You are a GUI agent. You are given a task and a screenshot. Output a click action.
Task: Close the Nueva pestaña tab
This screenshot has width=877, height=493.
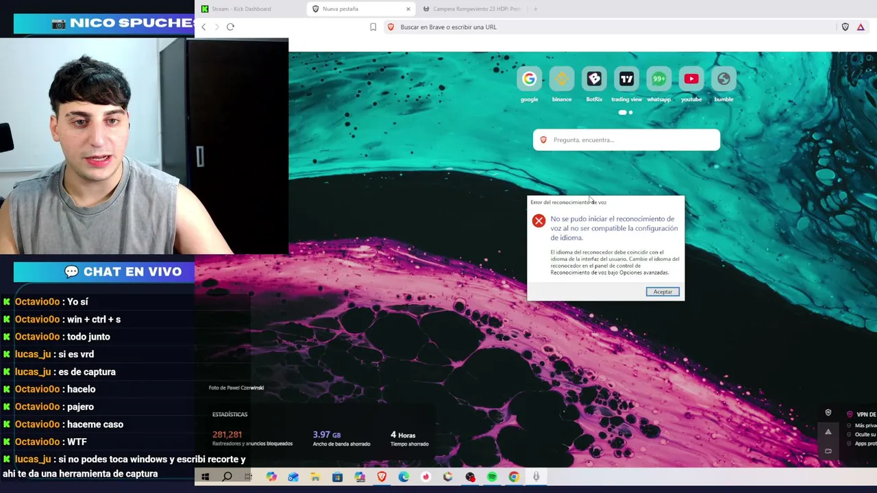click(x=408, y=9)
